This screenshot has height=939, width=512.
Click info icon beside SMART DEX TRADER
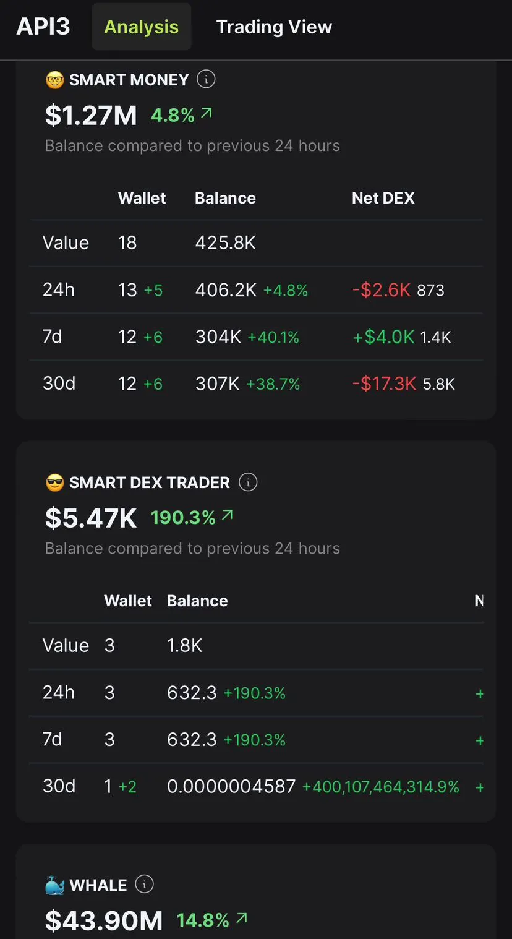[248, 482]
